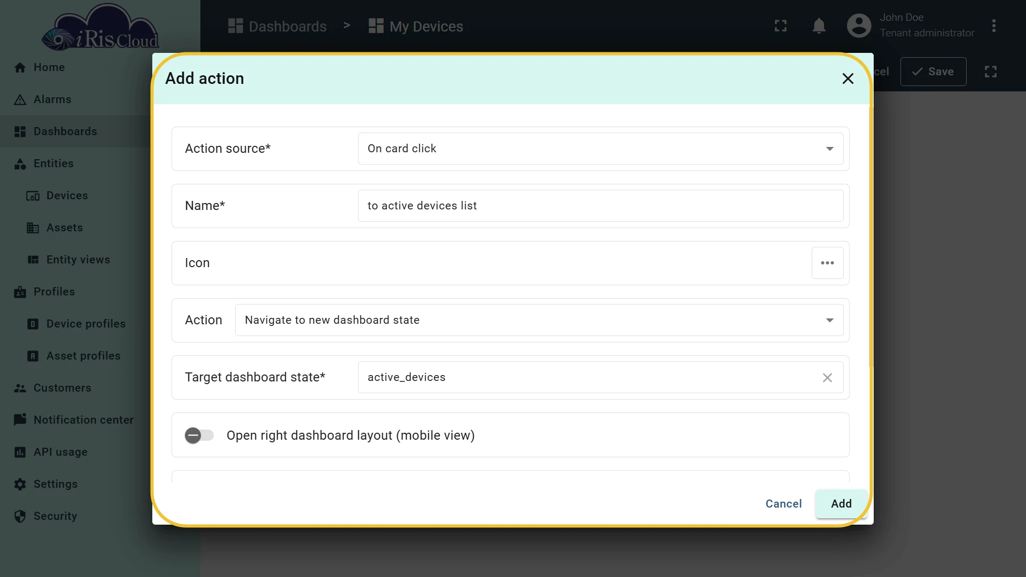Click the Cancel button in dialog

[783, 504]
